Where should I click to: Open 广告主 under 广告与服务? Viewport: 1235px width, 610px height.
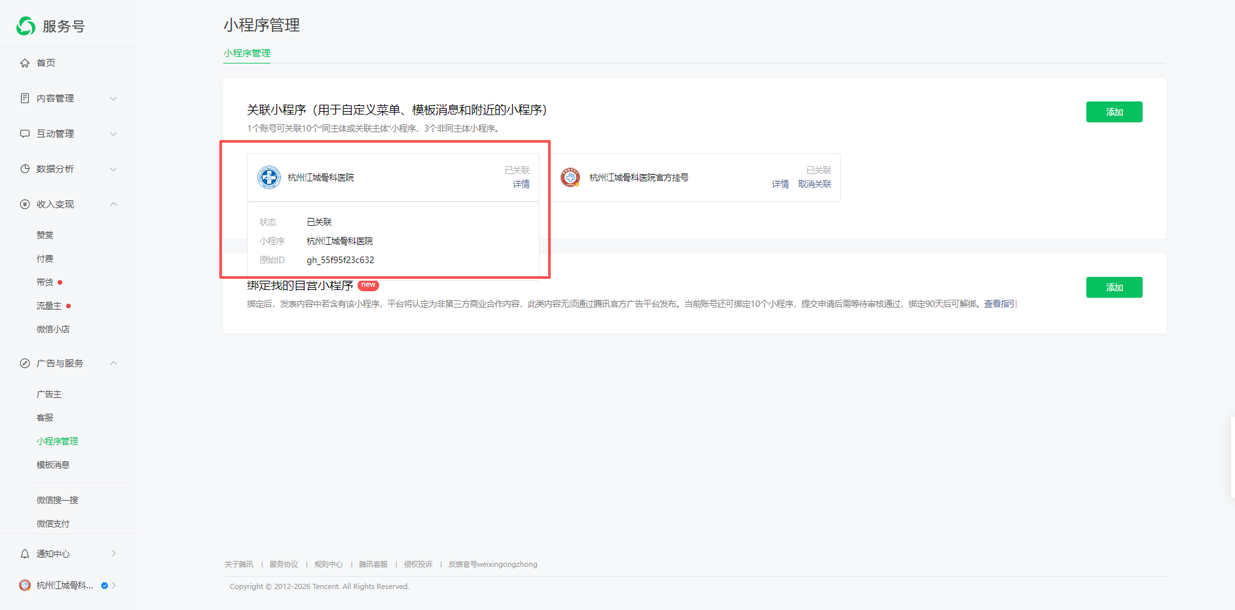tap(49, 394)
